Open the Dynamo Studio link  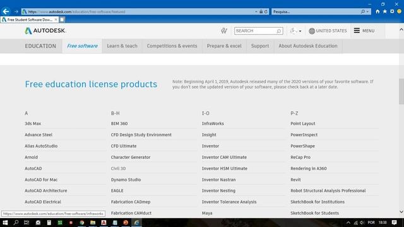(126, 180)
